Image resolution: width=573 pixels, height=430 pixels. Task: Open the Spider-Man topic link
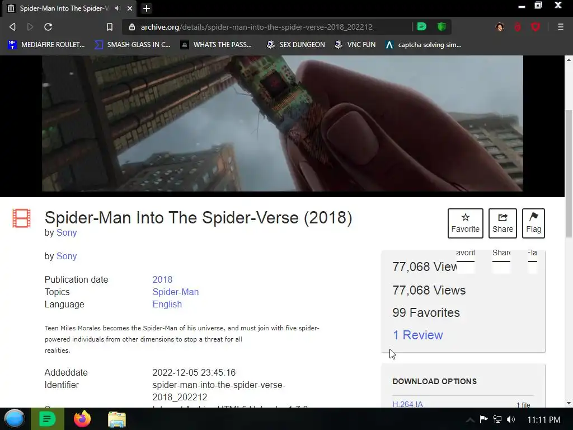point(175,292)
